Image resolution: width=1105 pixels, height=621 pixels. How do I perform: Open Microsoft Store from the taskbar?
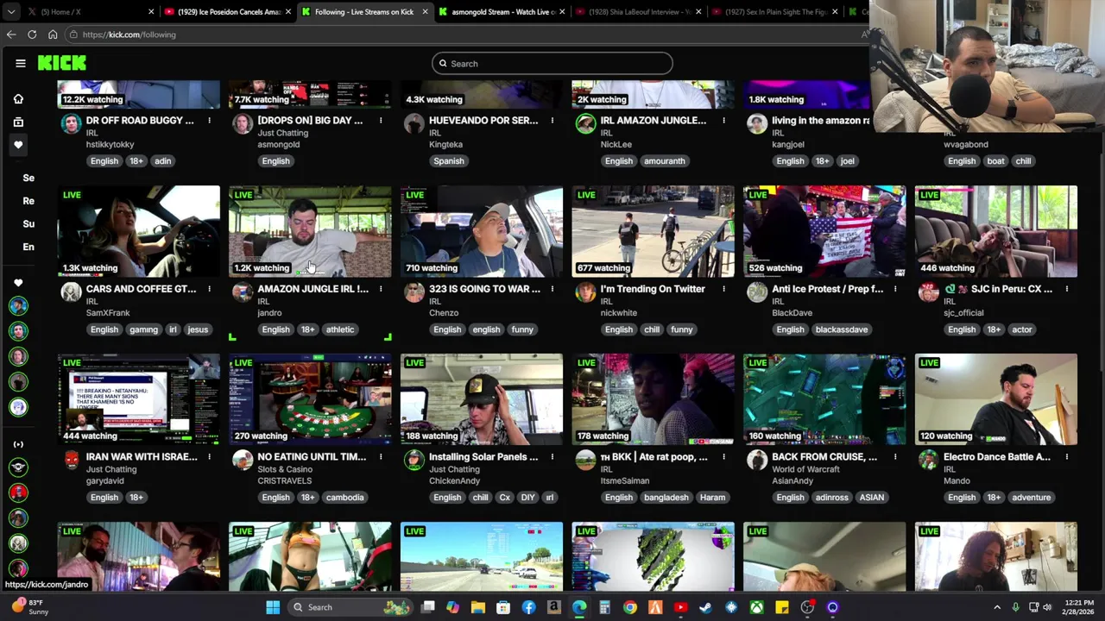[503, 607]
